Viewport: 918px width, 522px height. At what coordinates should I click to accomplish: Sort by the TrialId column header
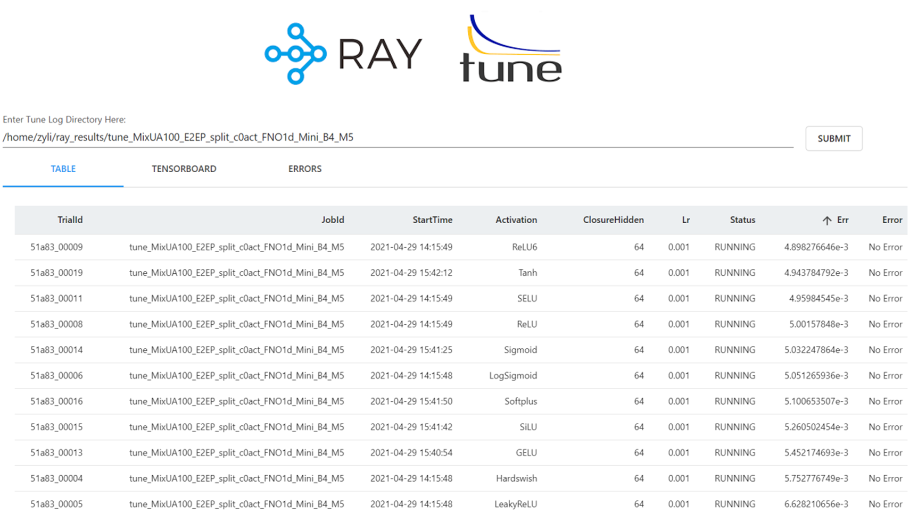pyautogui.click(x=70, y=220)
